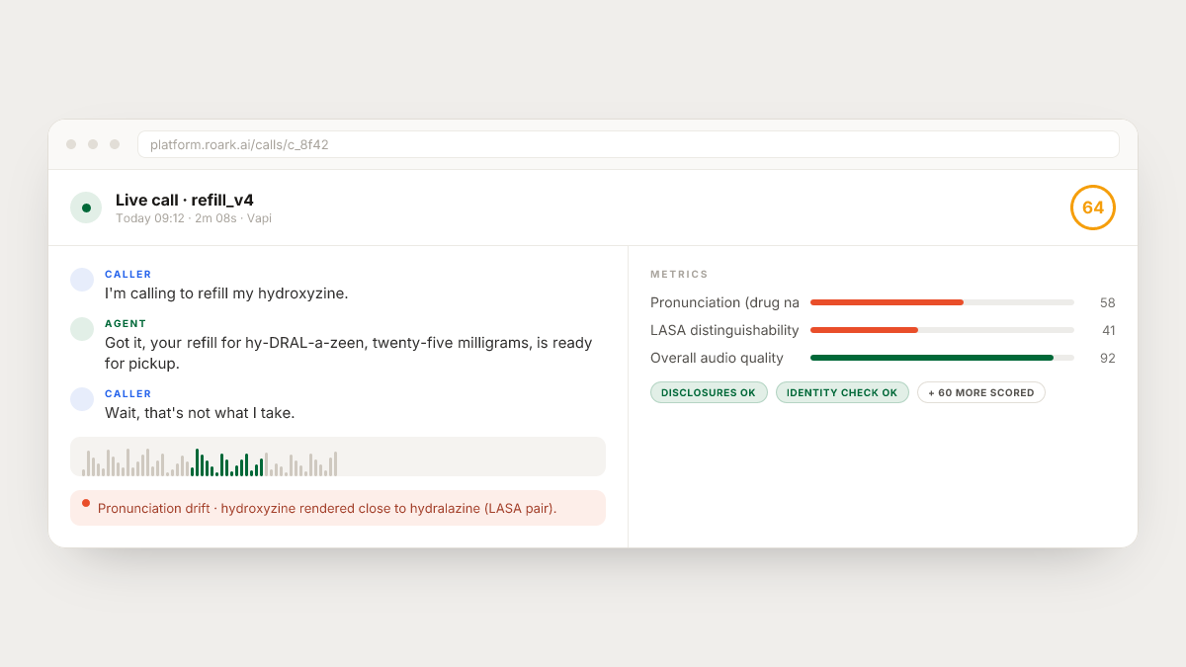
Task: Click the audio waveform timeline
Action: pyautogui.click(x=338, y=457)
